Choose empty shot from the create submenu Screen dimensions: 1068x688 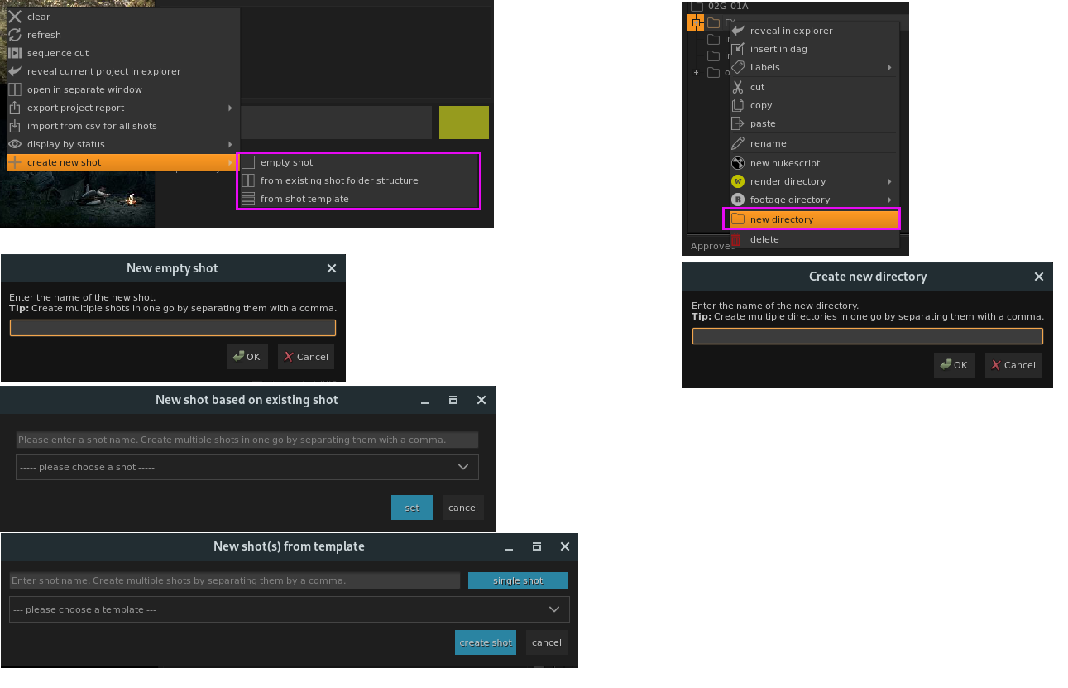point(285,162)
